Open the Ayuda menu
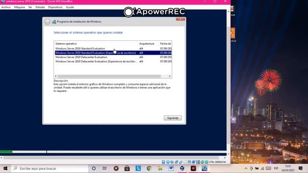Viewport: 308px width, 173px height. (x=70, y=7)
